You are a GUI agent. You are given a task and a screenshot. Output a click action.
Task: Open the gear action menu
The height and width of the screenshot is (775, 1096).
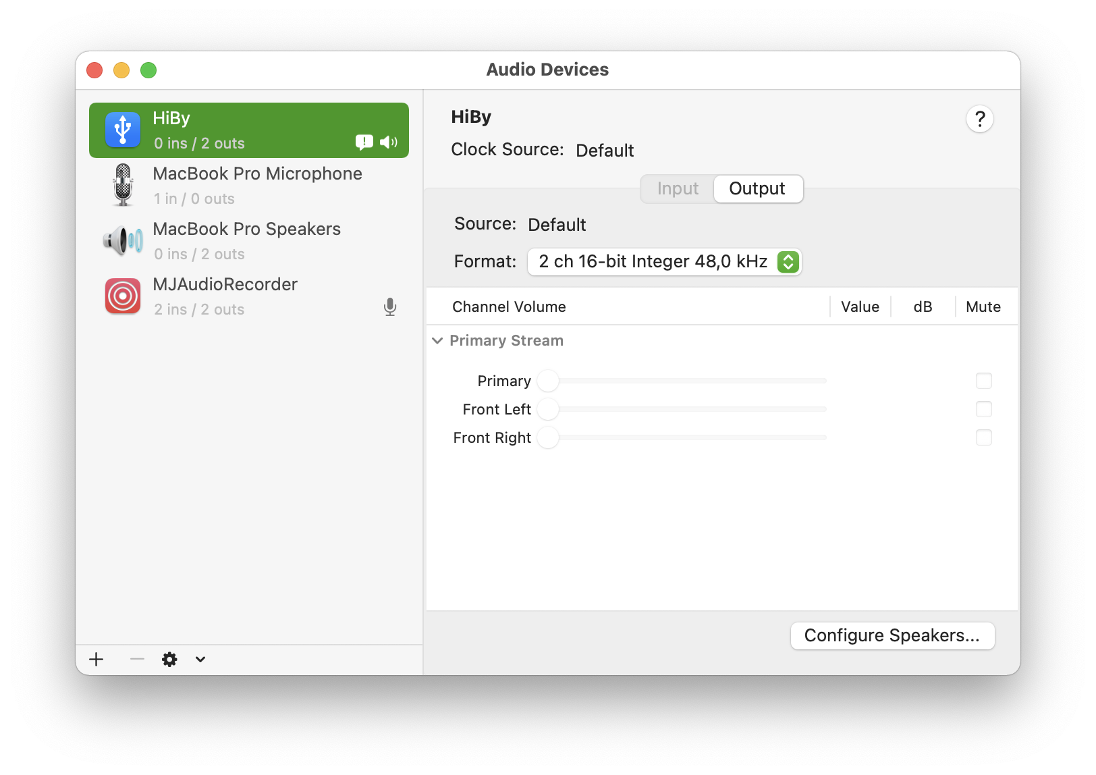tap(169, 659)
